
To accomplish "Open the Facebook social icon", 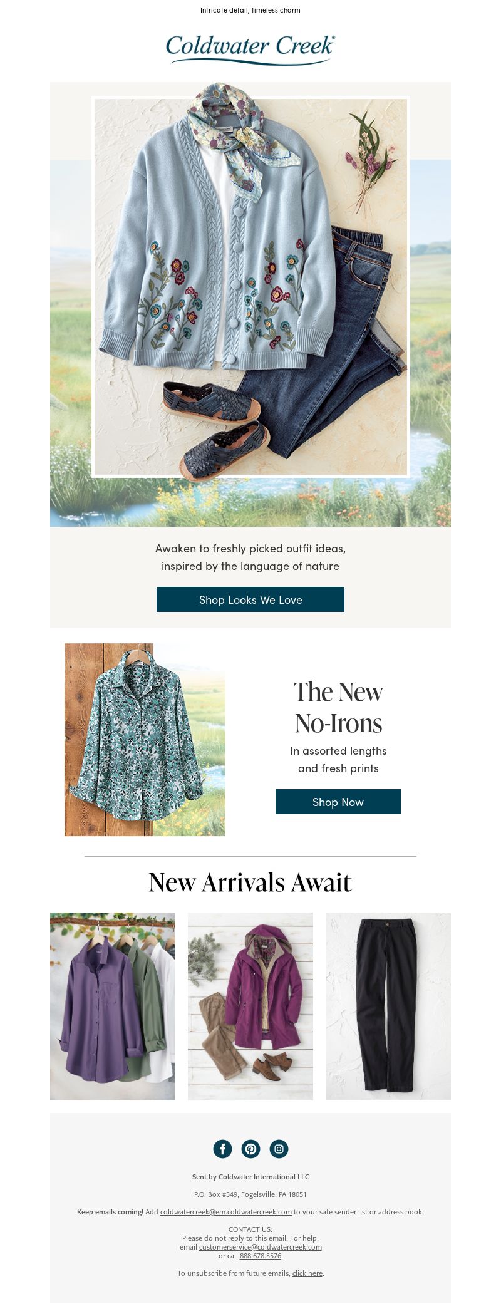I will pyautogui.click(x=222, y=1149).
